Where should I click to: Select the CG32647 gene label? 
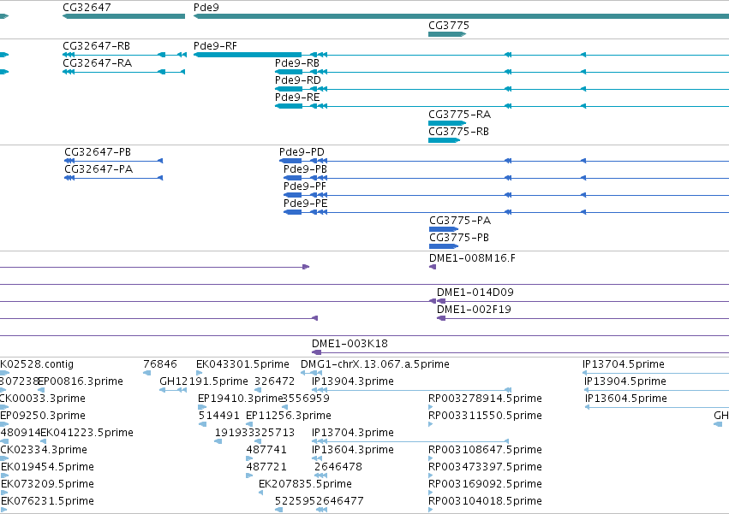(x=87, y=8)
